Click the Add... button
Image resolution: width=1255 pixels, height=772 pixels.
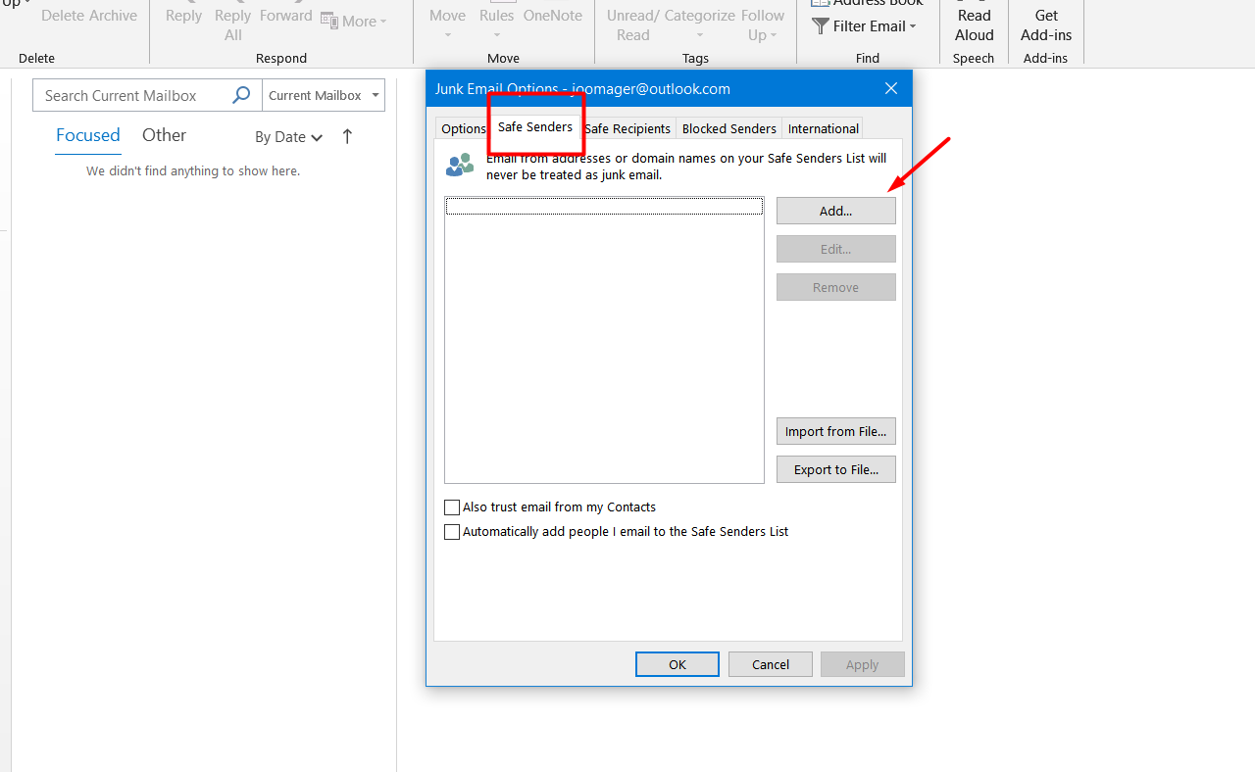(835, 211)
